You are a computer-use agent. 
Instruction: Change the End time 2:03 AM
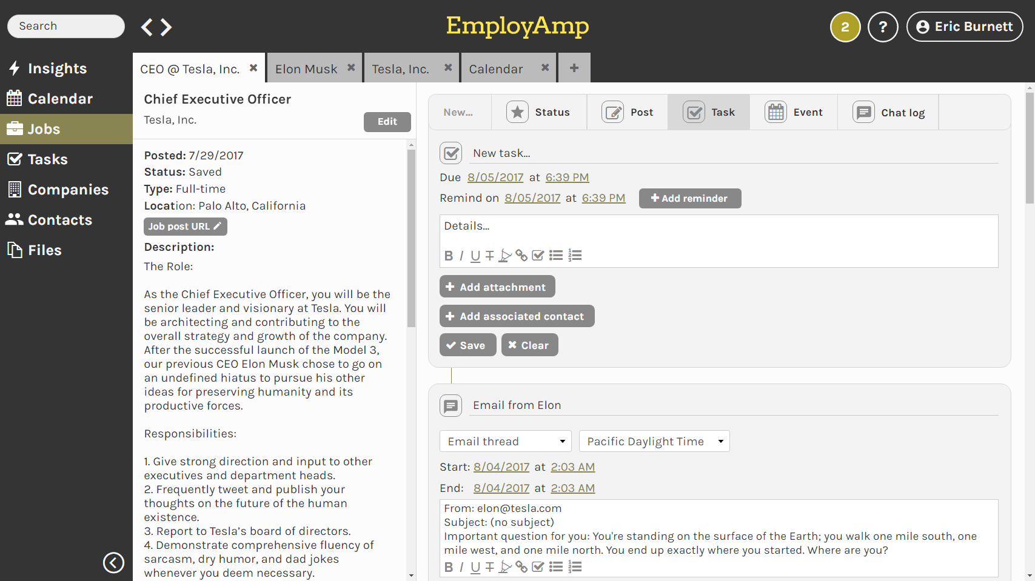(573, 488)
